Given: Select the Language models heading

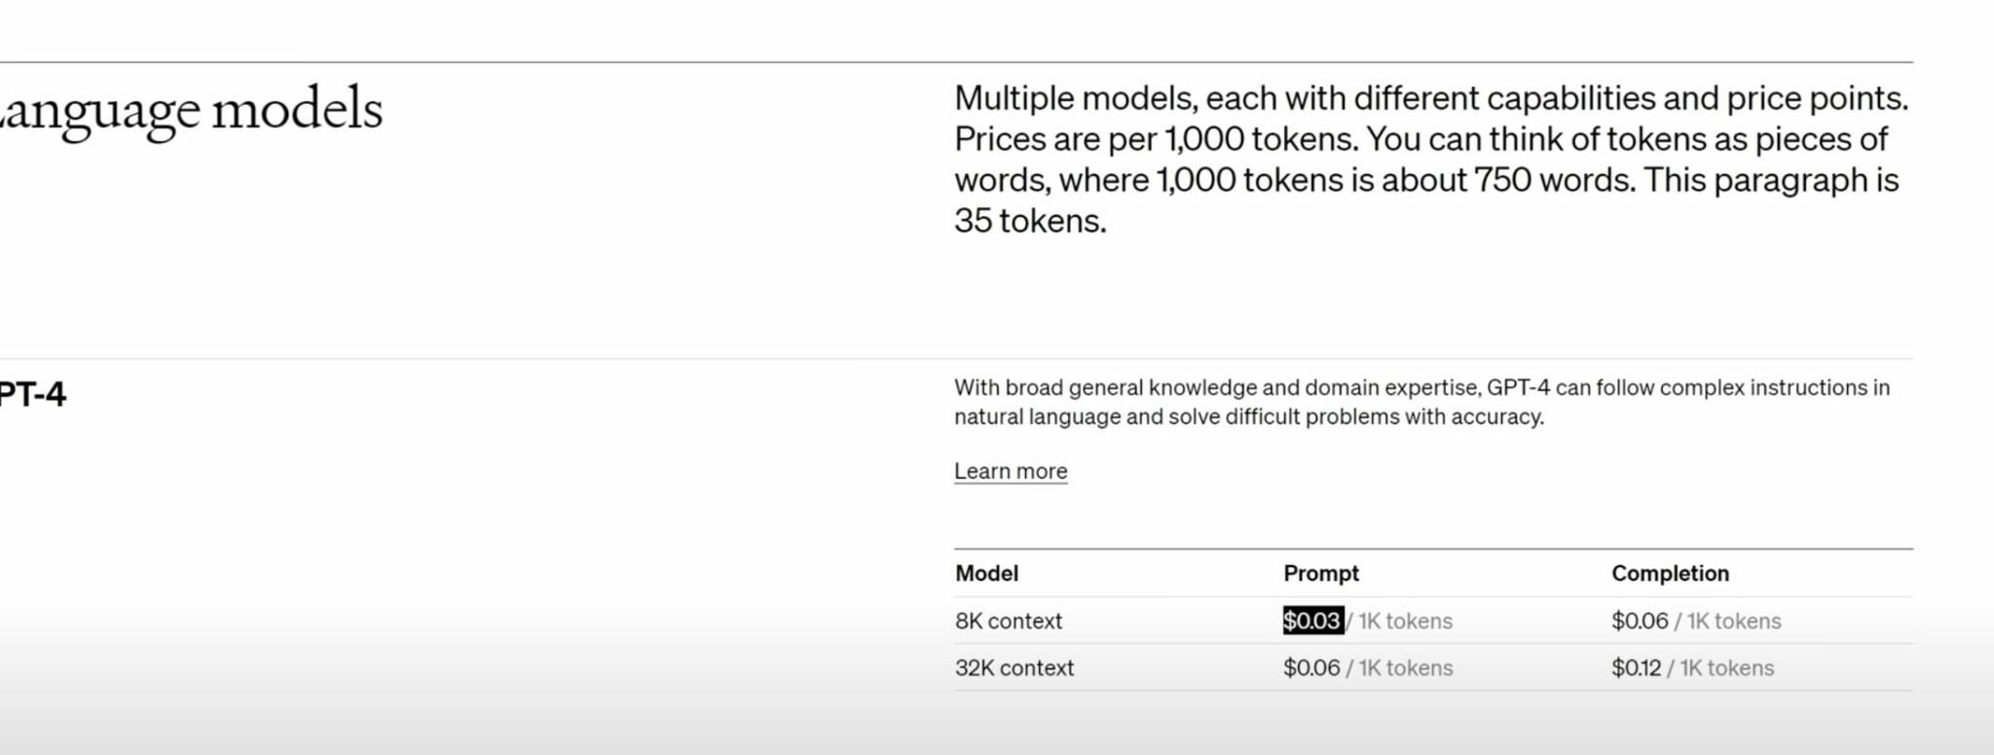Looking at the screenshot, I should click(x=192, y=109).
